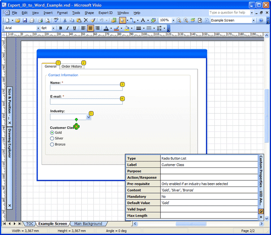This screenshot has height=235, width=271.
Task: Click the Type a question for help box
Action: tap(229, 13)
